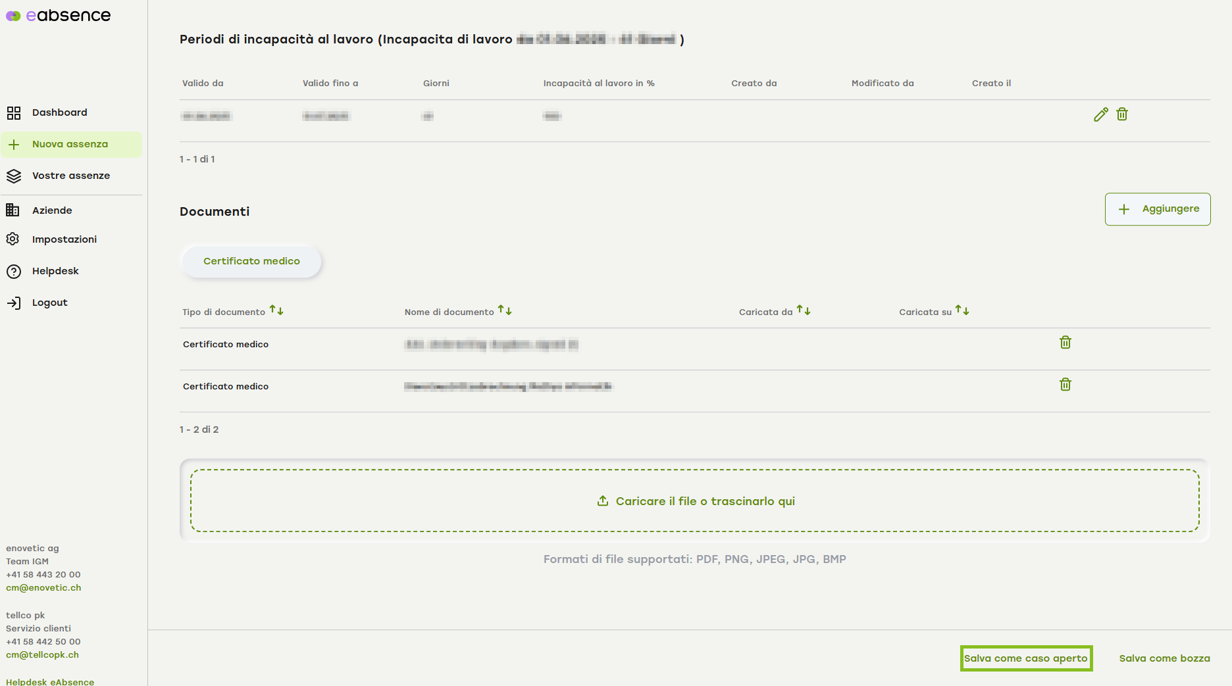
Task: Open Vostre assenze page
Action: point(70,176)
